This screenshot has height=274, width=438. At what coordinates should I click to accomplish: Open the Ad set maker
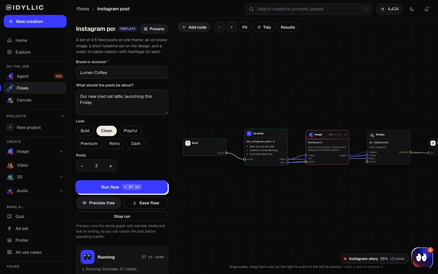35,228
